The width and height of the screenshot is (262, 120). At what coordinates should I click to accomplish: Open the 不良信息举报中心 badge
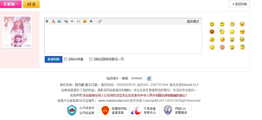pyautogui.click(x=145, y=111)
